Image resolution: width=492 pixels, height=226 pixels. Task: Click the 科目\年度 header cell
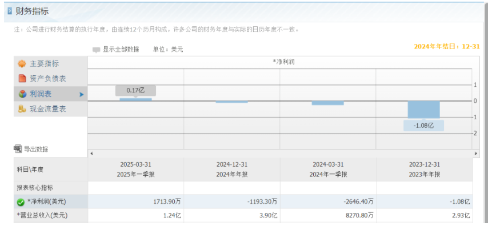click(51, 169)
